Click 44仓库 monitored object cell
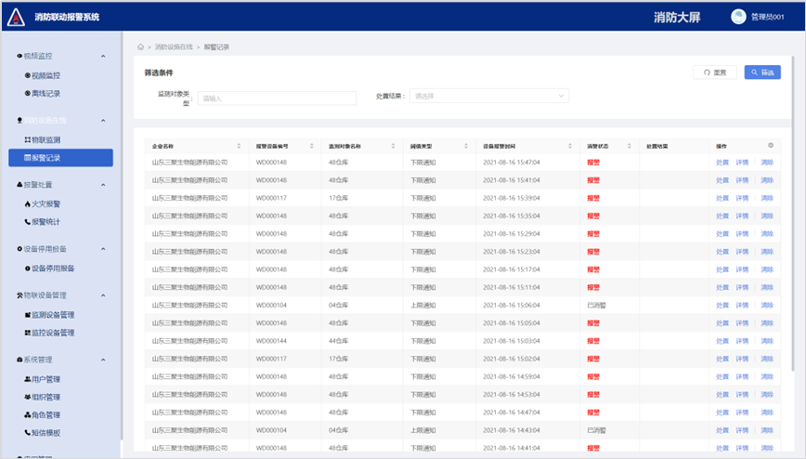The height and width of the screenshot is (459, 806). [x=338, y=341]
